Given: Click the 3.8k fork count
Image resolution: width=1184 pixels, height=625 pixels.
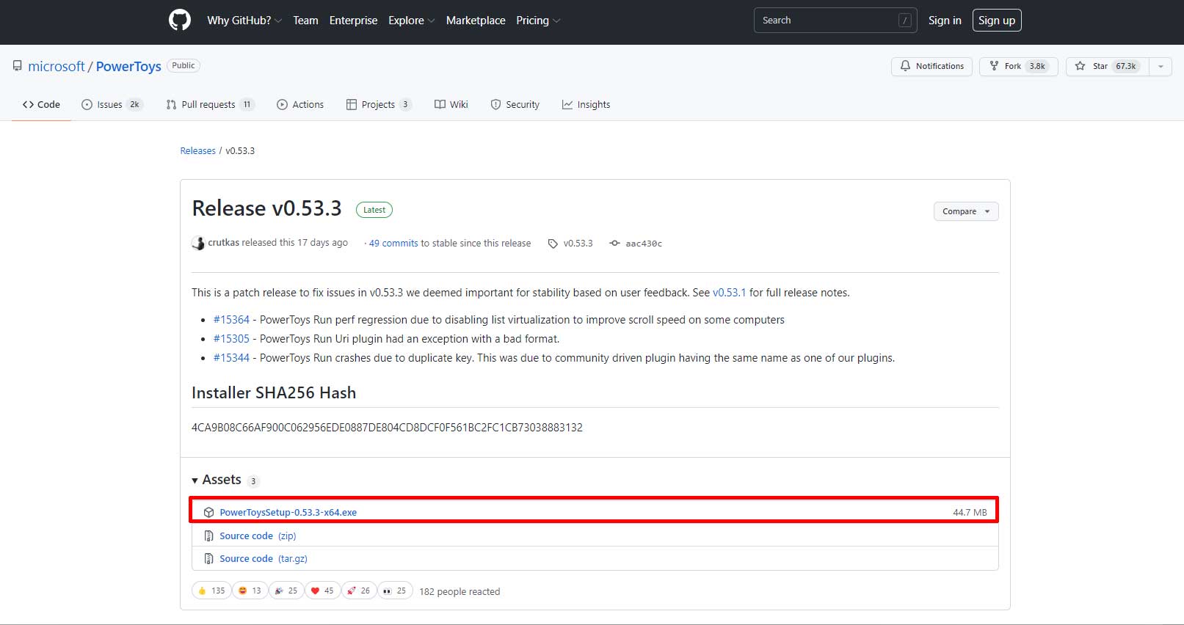Looking at the screenshot, I should coord(1037,66).
